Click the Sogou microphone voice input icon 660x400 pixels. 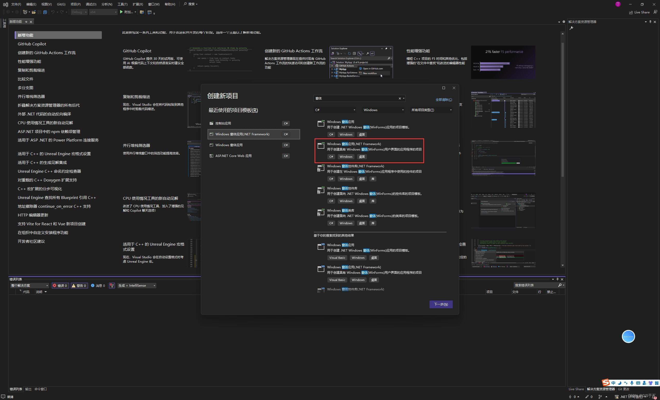click(x=632, y=383)
